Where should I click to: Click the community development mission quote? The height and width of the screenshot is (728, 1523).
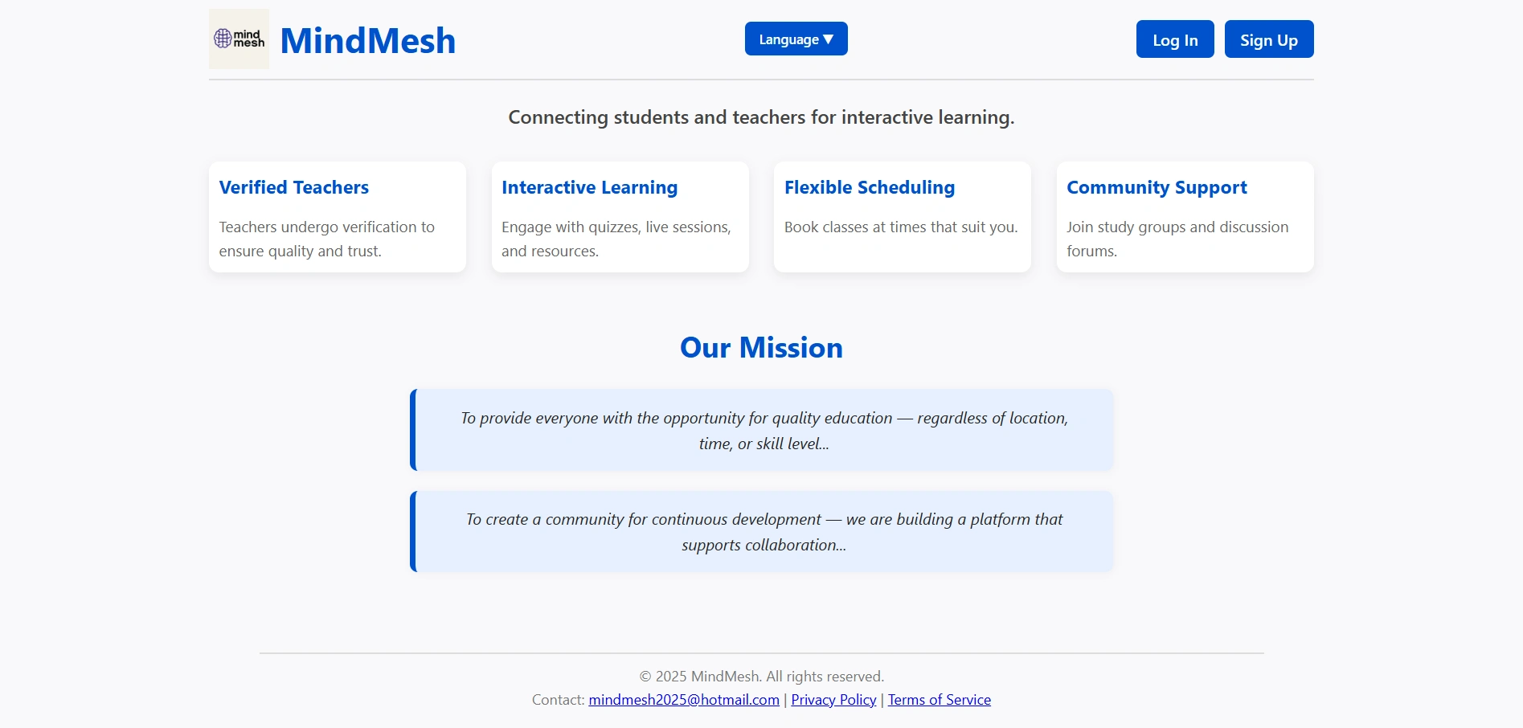click(762, 531)
